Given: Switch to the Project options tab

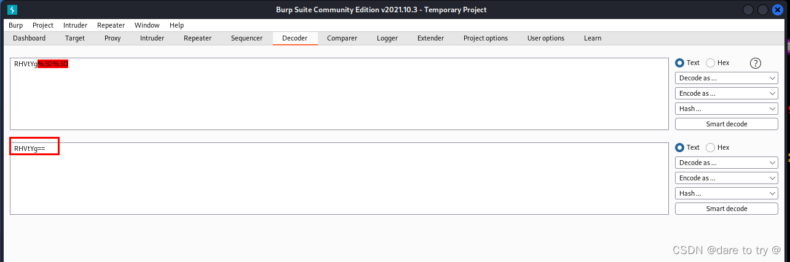Looking at the screenshot, I should [x=486, y=38].
